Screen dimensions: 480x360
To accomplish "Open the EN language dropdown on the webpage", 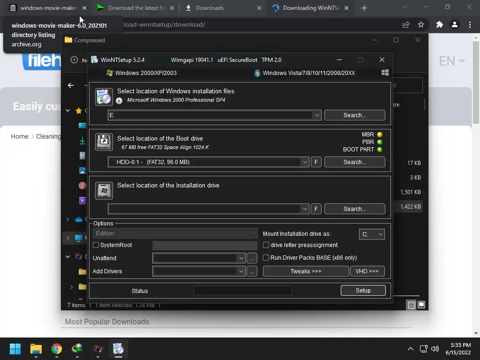I will 452,61.
